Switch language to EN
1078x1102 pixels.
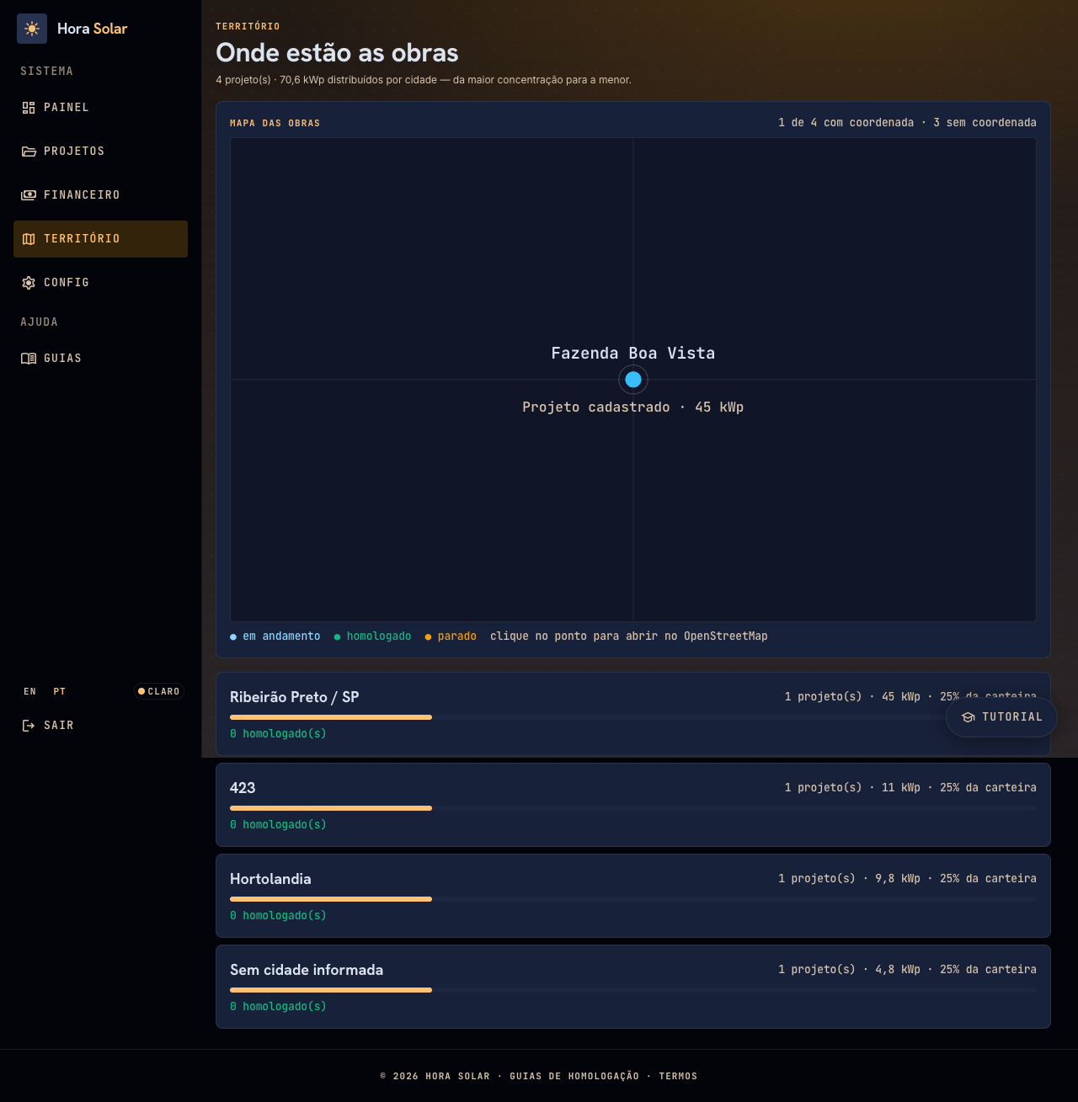pos(30,692)
